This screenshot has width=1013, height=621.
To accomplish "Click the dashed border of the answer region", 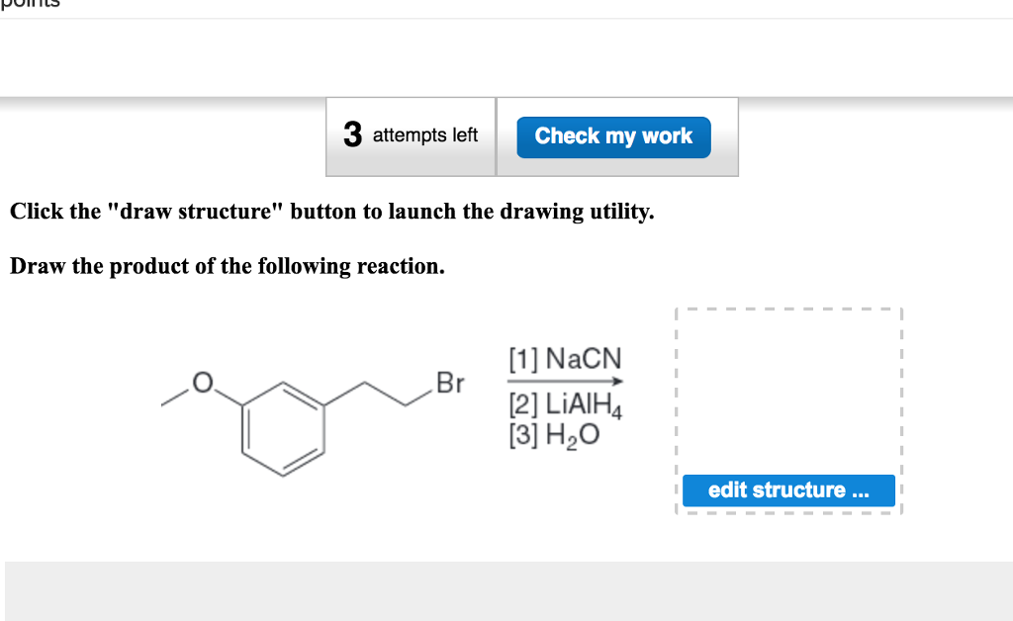I will [788, 308].
